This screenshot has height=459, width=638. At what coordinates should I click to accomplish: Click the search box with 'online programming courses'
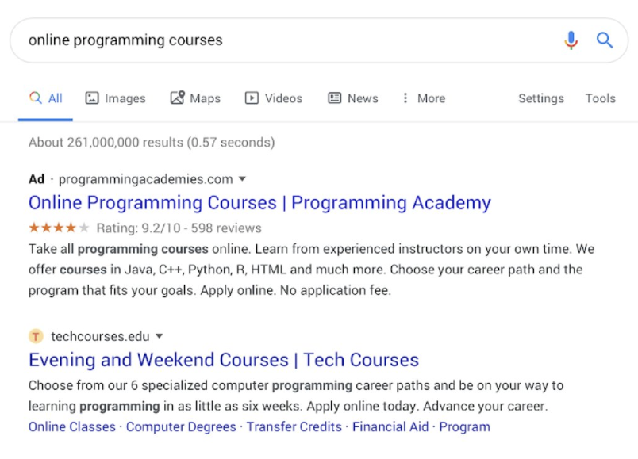tap(319, 40)
